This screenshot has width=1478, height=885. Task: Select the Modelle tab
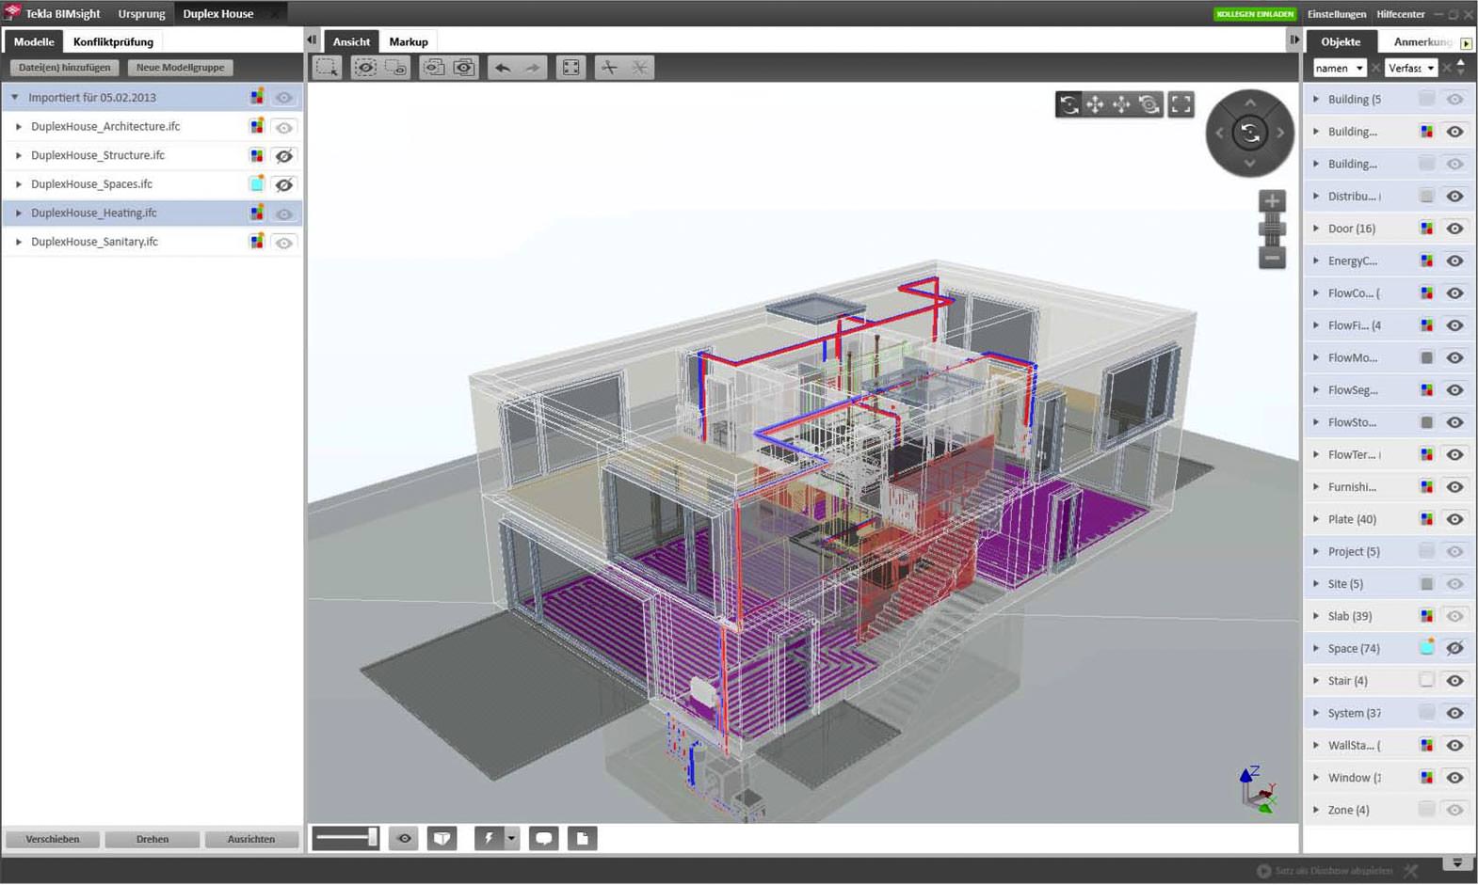(x=34, y=41)
